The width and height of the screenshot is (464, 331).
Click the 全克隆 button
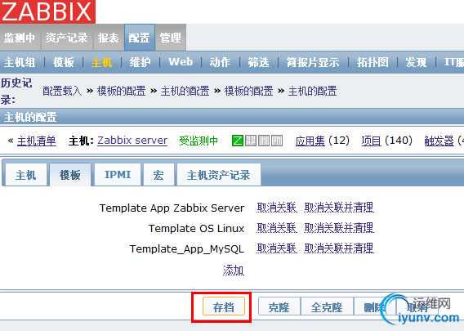point(327,307)
